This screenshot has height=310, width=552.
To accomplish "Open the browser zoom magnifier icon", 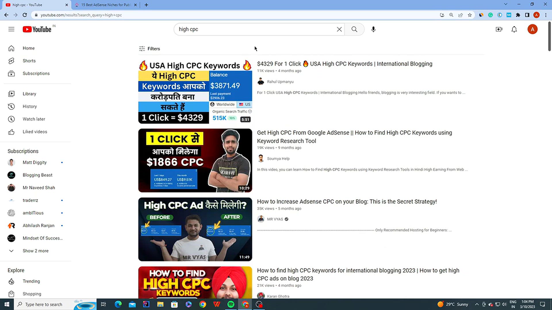I will [451, 15].
